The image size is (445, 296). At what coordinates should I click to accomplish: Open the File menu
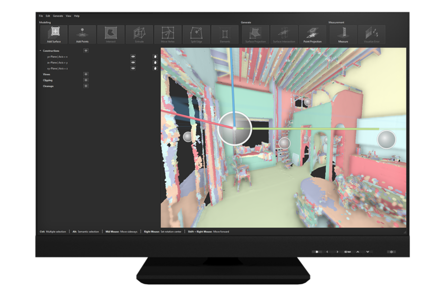tap(42, 16)
